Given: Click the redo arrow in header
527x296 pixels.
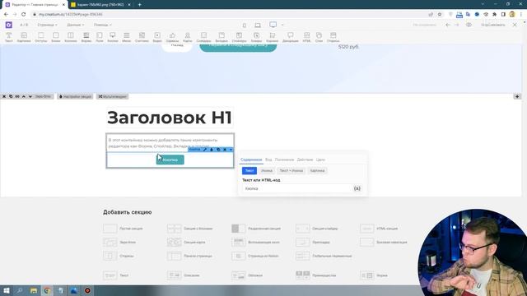Looking at the screenshot, I should (x=456, y=25).
